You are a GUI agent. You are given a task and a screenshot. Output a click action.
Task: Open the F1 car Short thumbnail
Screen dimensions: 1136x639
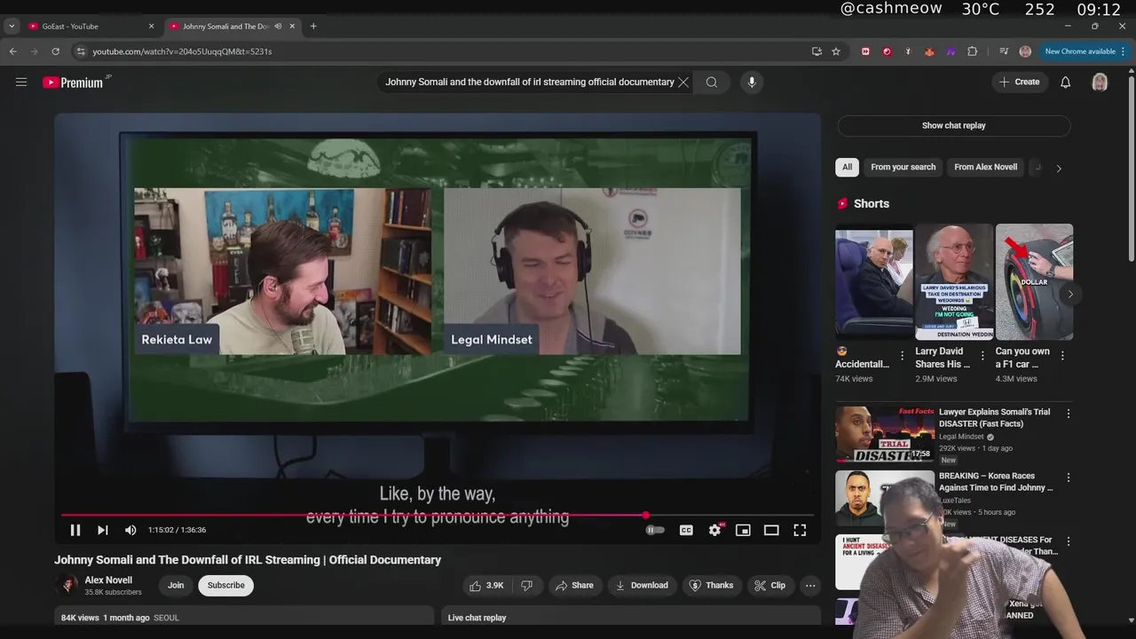1034,282
